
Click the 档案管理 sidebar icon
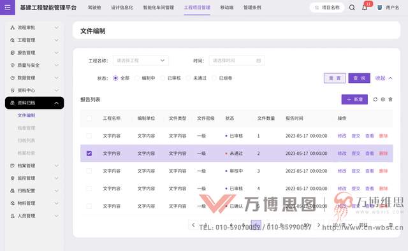12,166
